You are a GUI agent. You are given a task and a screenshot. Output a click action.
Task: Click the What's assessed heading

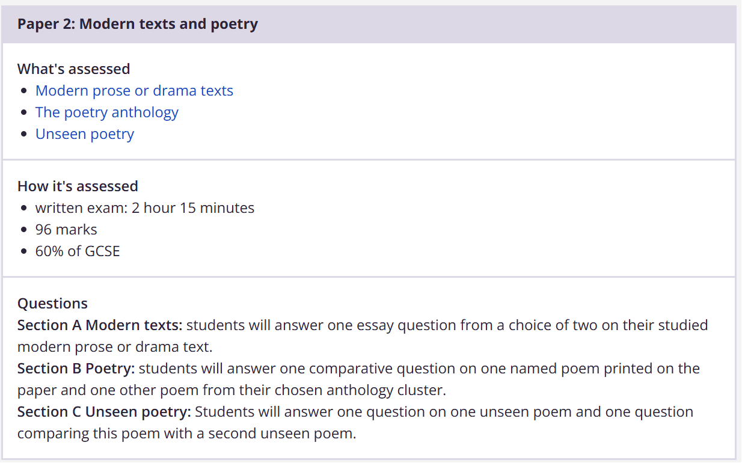73,69
